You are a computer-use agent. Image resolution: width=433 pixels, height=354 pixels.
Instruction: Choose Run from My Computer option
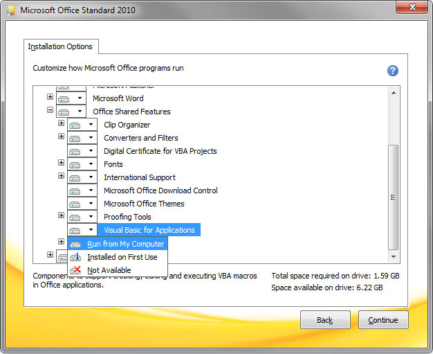(x=118, y=244)
